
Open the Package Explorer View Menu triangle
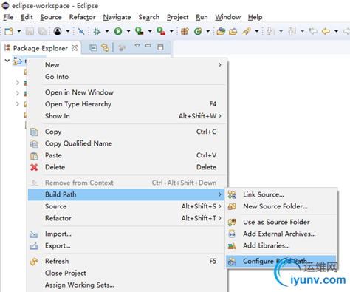coord(137,46)
